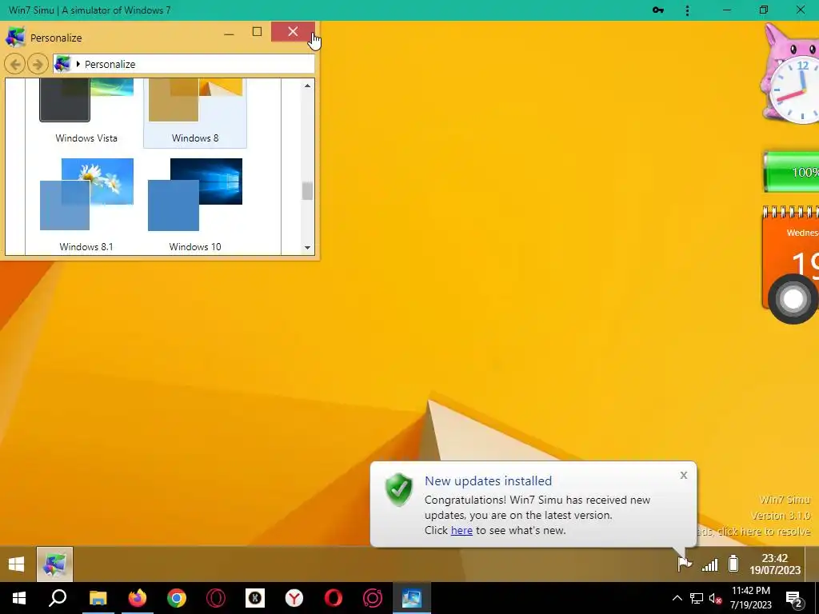Viewport: 819px width, 614px height.
Task: Click the 100% battery gadget
Action: tap(791, 173)
